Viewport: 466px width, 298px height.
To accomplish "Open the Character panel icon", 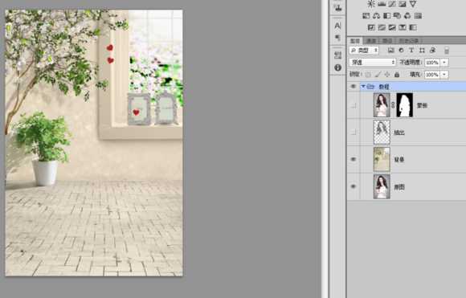I will 338,26.
